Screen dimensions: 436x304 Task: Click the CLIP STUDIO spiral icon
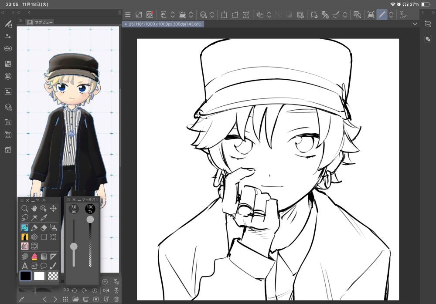(x=150, y=14)
